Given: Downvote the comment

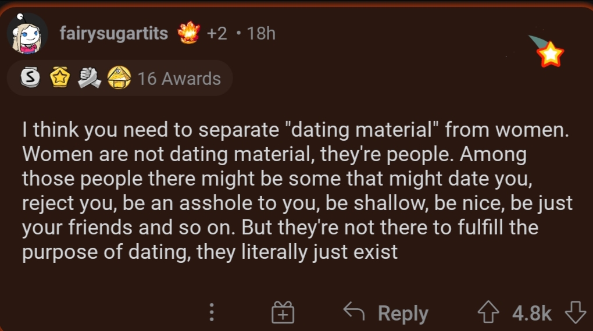Looking at the screenshot, I should [575, 312].
